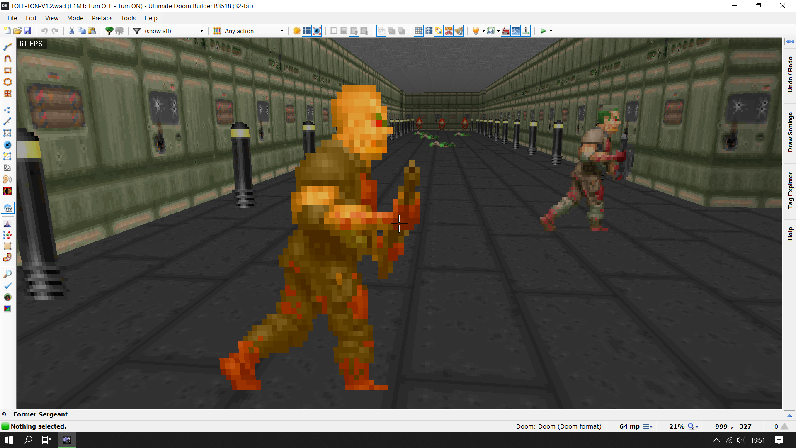Select the draw ellipse tool
The image size is (796, 448).
pyautogui.click(x=7, y=82)
